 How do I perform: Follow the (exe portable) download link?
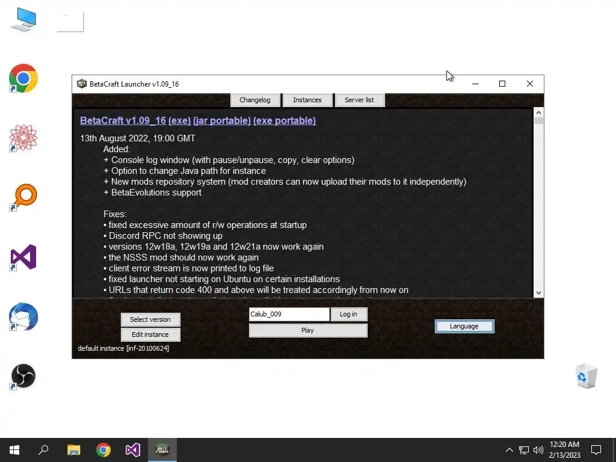click(x=285, y=120)
